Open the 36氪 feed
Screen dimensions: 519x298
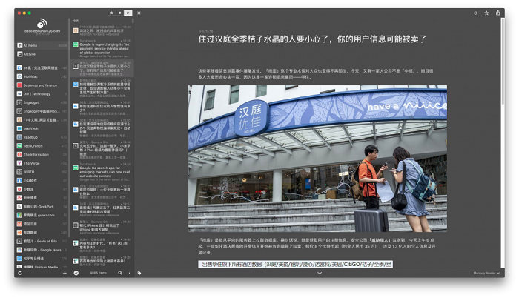coord(42,68)
